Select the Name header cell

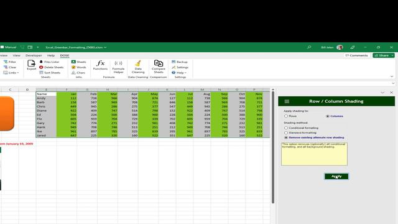(x=46, y=94)
